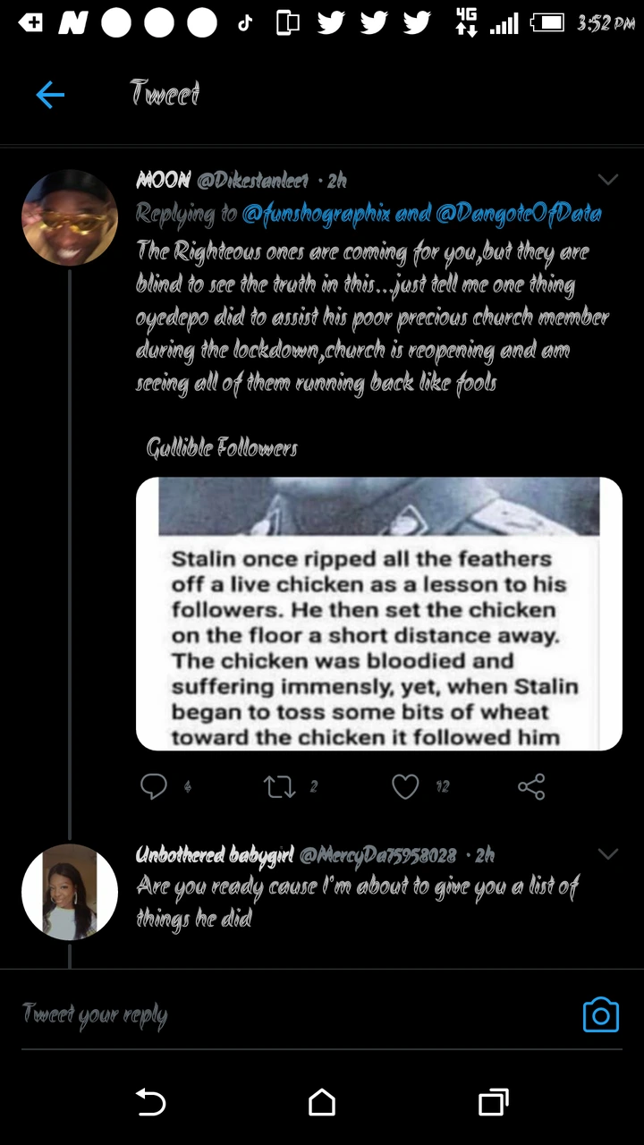Image resolution: width=644 pixels, height=1145 pixels.
Task: Tap the back arrow in the header
Action: click(50, 94)
